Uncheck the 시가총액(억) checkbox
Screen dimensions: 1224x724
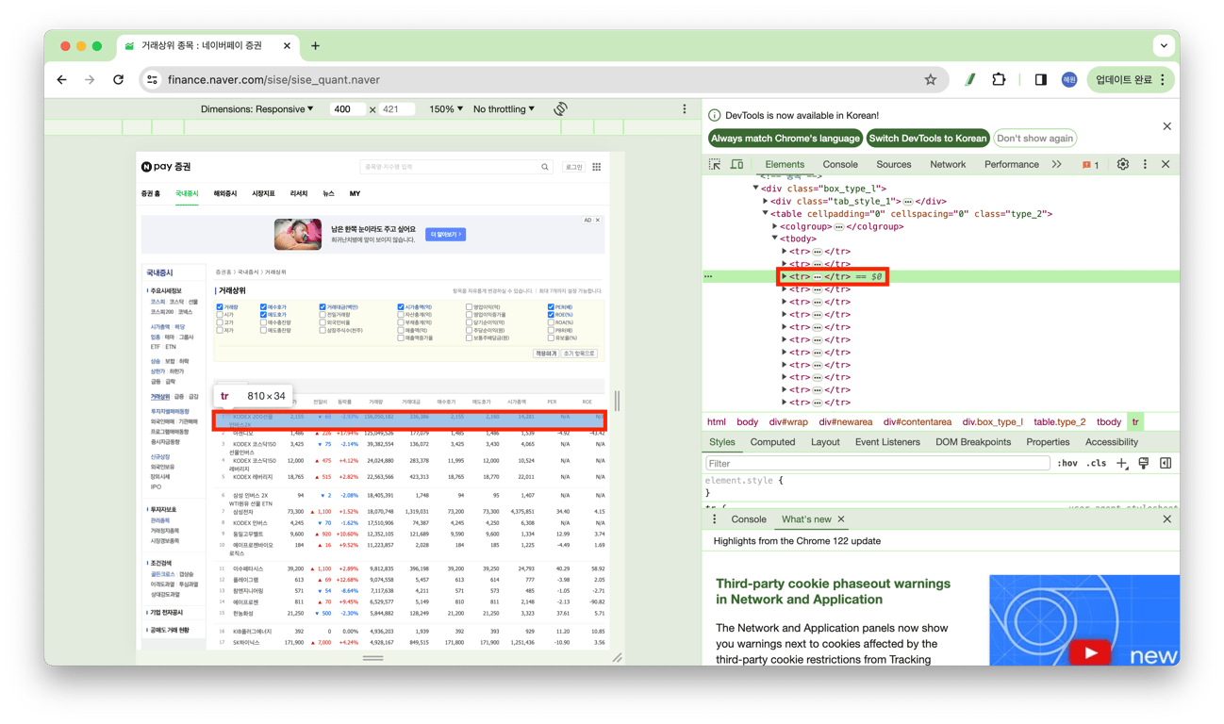pyautogui.click(x=401, y=307)
